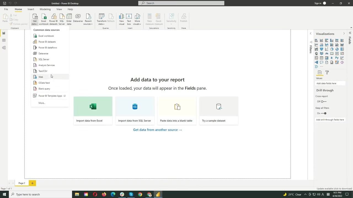Select the Q&A visual icon
The width and height of the screenshot is (353, 198).
pos(322,62)
